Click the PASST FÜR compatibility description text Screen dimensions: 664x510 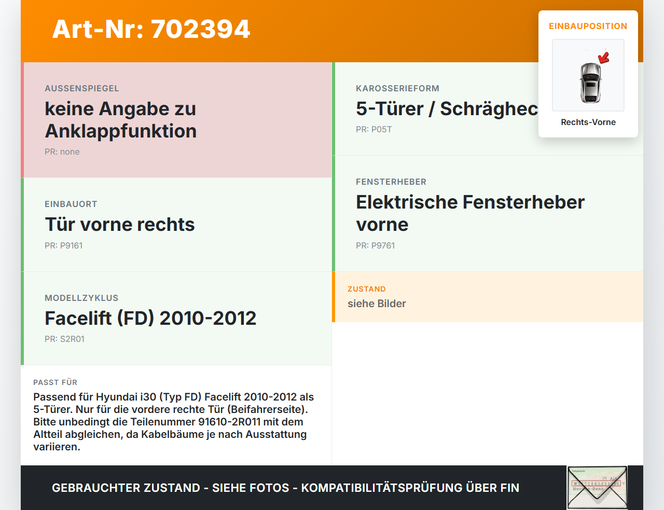click(174, 422)
